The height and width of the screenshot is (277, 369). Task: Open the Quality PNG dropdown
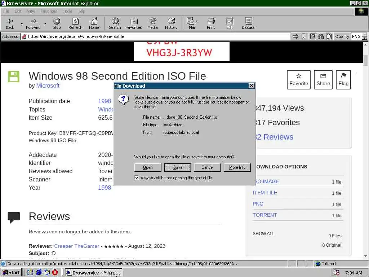pos(365,36)
